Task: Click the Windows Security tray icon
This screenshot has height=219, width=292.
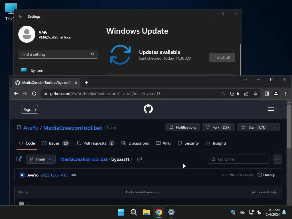Action: coord(233,212)
